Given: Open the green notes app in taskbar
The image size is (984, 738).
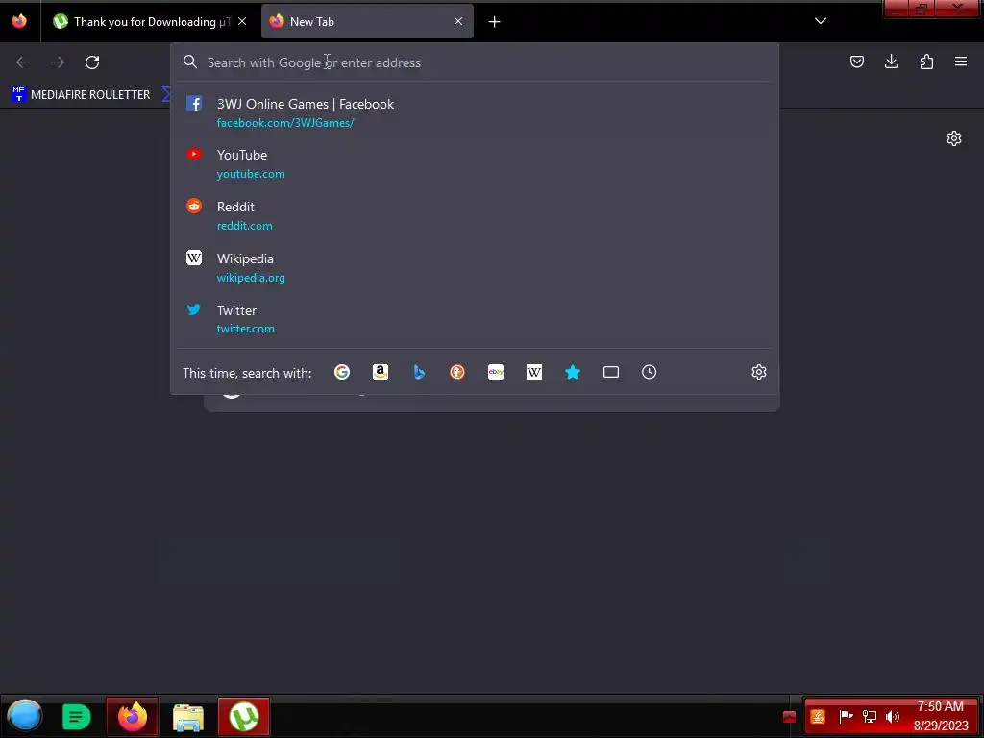Looking at the screenshot, I should pyautogui.click(x=76, y=717).
